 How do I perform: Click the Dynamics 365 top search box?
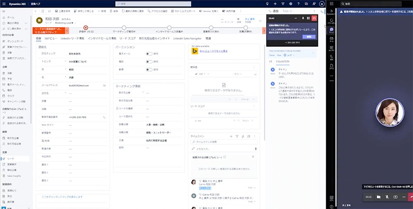click(153, 4)
